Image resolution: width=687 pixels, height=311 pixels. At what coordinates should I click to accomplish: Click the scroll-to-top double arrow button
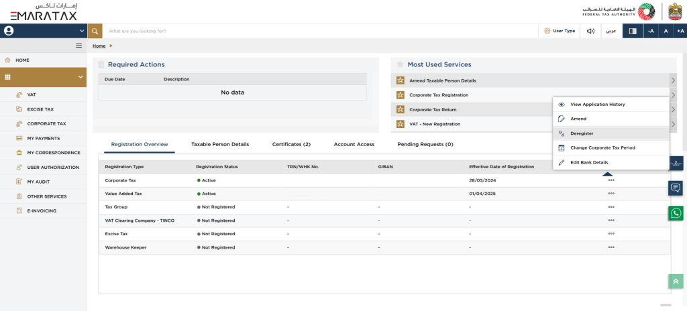(676, 282)
